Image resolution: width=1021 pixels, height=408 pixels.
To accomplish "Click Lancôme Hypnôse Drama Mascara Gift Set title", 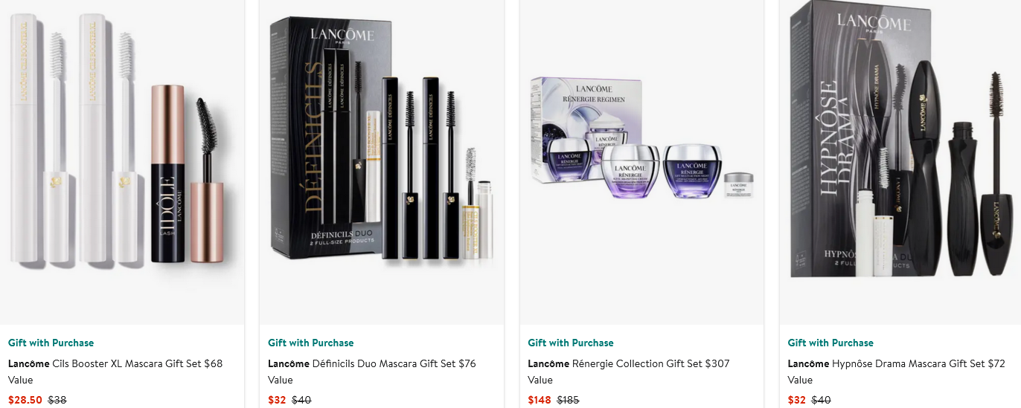I will pos(897,372).
